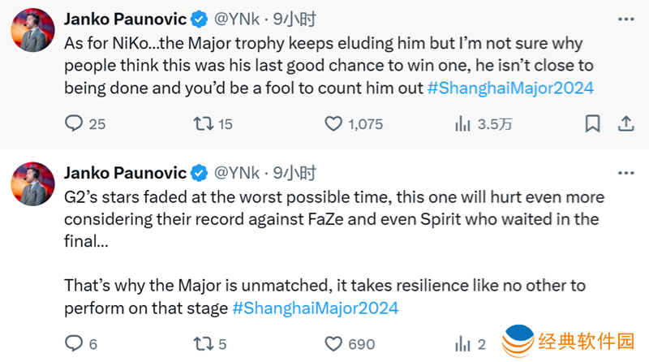This screenshot has height=362, width=649.
Task: Open more options for the G2's stars tweet
Action: click(625, 173)
